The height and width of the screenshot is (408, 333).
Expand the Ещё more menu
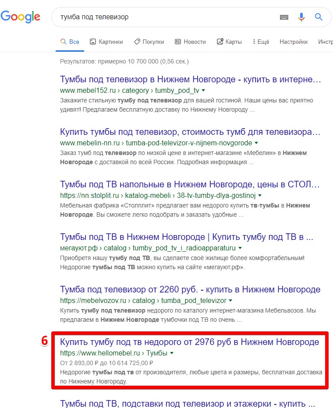pos(261,42)
